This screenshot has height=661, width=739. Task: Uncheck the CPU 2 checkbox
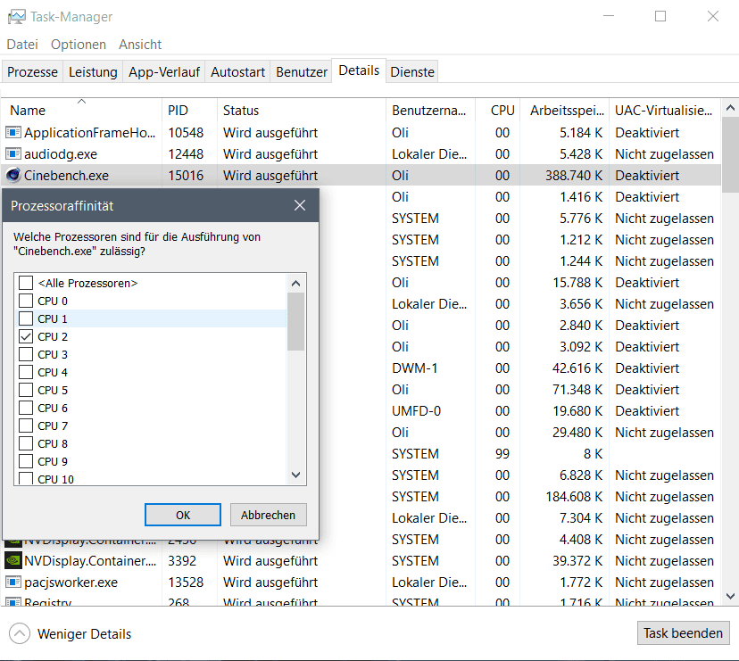[x=26, y=336]
